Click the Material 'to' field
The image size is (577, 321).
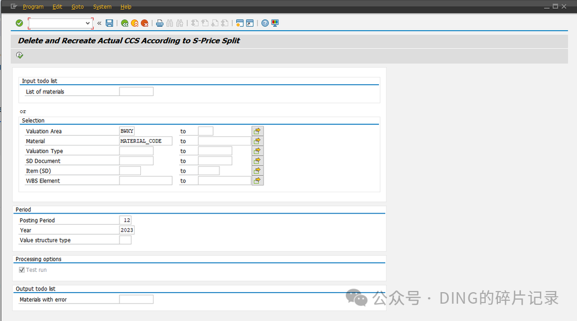pos(225,141)
